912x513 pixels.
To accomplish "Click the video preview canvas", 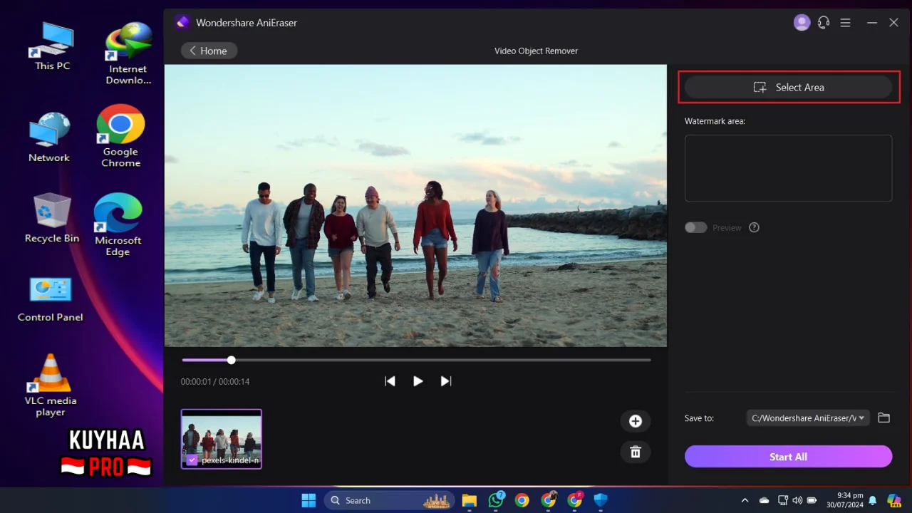I will (x=415, y=206).
